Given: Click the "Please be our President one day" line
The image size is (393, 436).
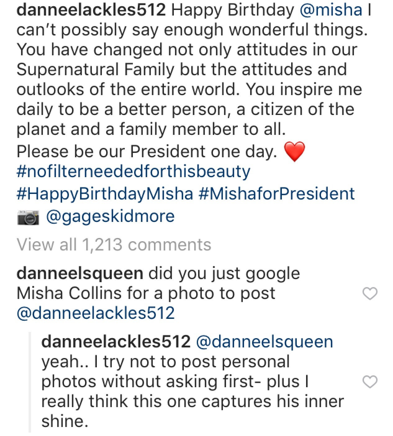Looking at the screenshot, I should click(x=147, y=152).
